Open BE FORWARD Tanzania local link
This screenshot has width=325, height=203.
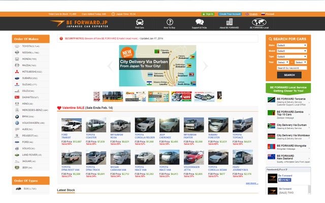[x=291, y=99]
